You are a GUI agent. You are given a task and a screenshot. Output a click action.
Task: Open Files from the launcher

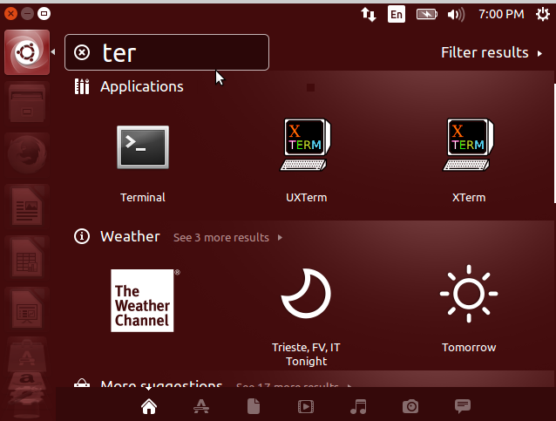pos(27,103)
